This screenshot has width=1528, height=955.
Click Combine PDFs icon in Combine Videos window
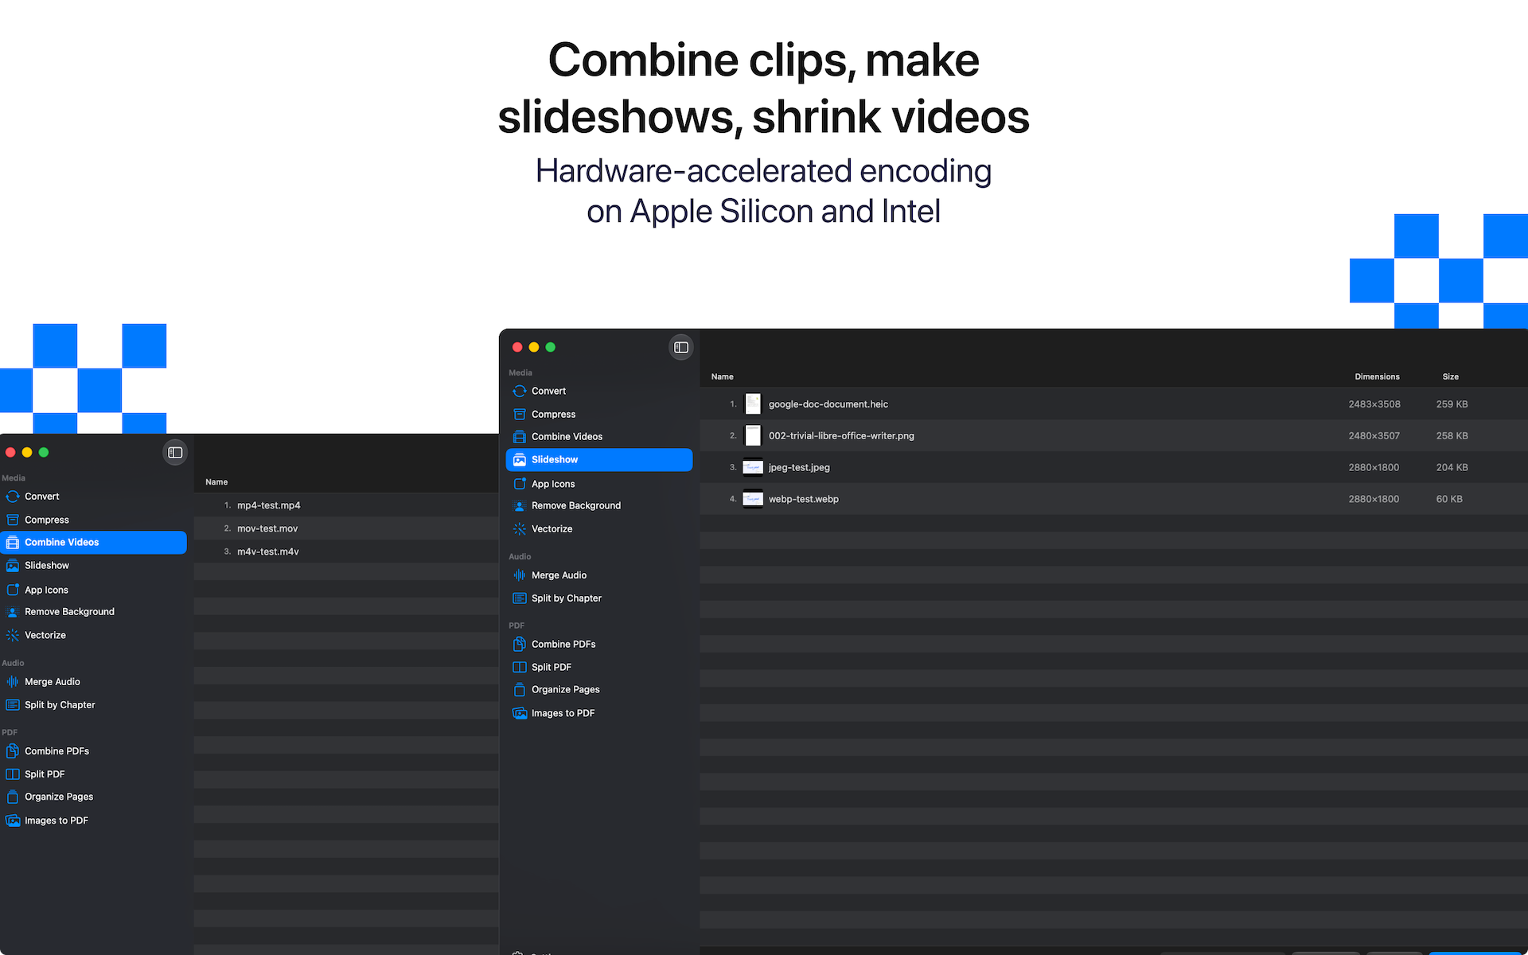[x=13, y=750]
